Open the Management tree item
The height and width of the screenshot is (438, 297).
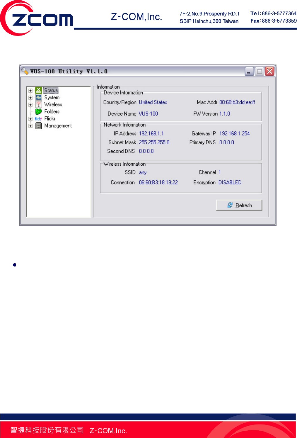coord(58,126)
